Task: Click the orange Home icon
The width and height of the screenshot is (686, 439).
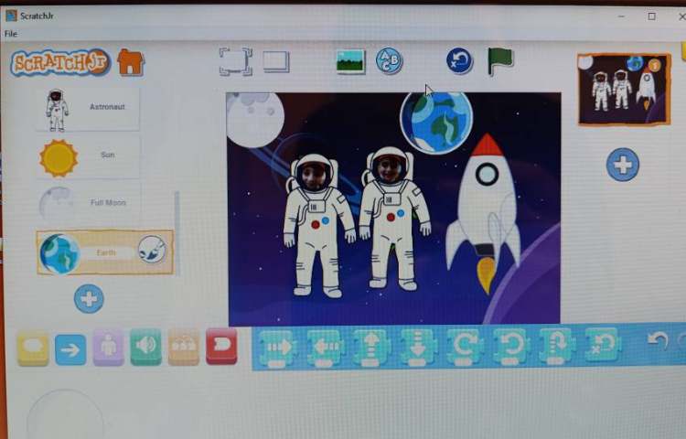Action: tap(131, 62)
